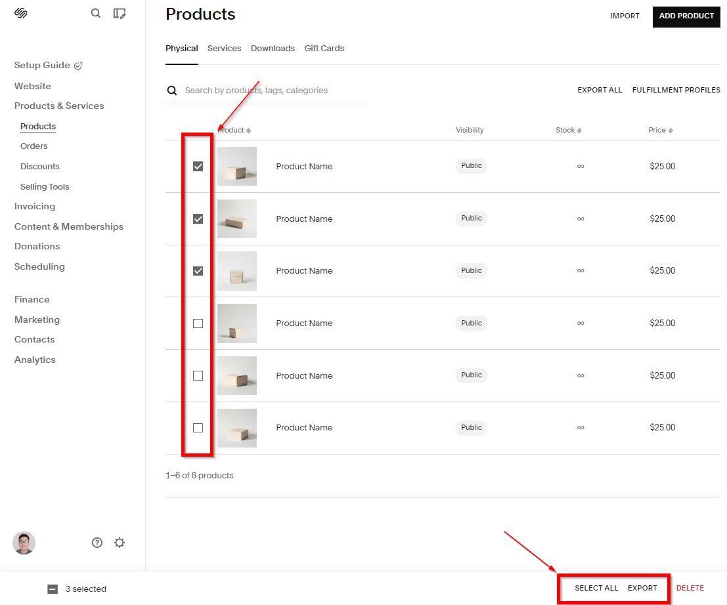Click the Squarespace logo icon
Viewport: 727px width, 605px height.
(21, 13)
